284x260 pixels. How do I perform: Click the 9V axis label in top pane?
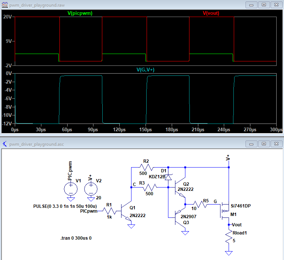(9, 41)
